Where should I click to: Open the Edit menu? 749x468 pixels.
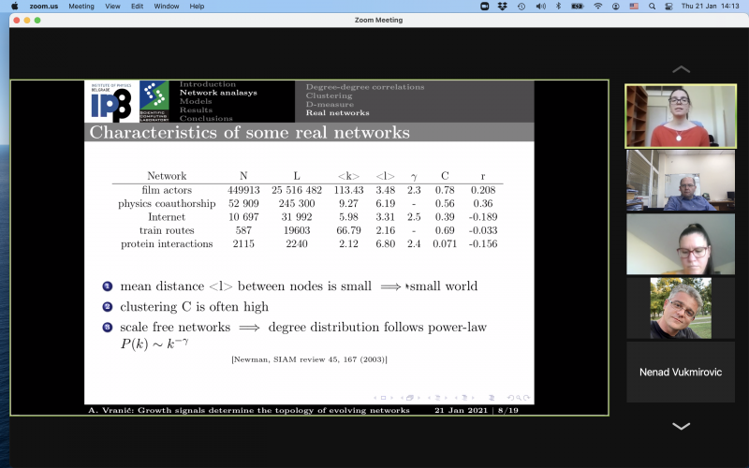[x=137, y=7]
